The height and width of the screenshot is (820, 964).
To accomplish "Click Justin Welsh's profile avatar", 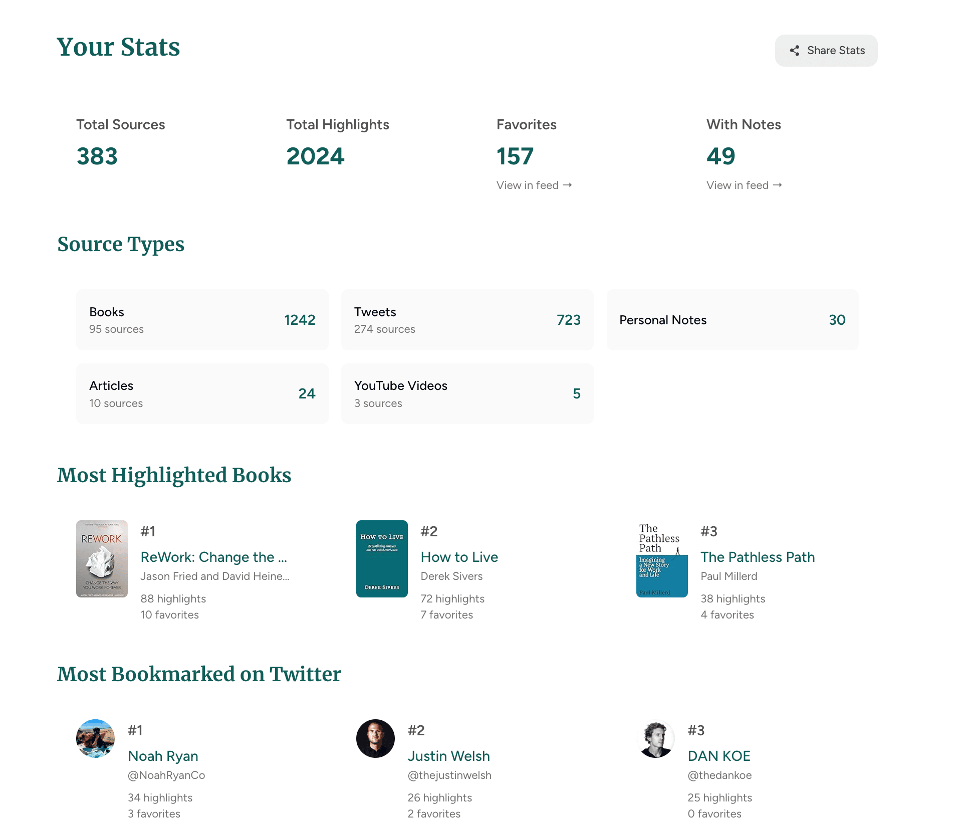I will coord(375,738).
